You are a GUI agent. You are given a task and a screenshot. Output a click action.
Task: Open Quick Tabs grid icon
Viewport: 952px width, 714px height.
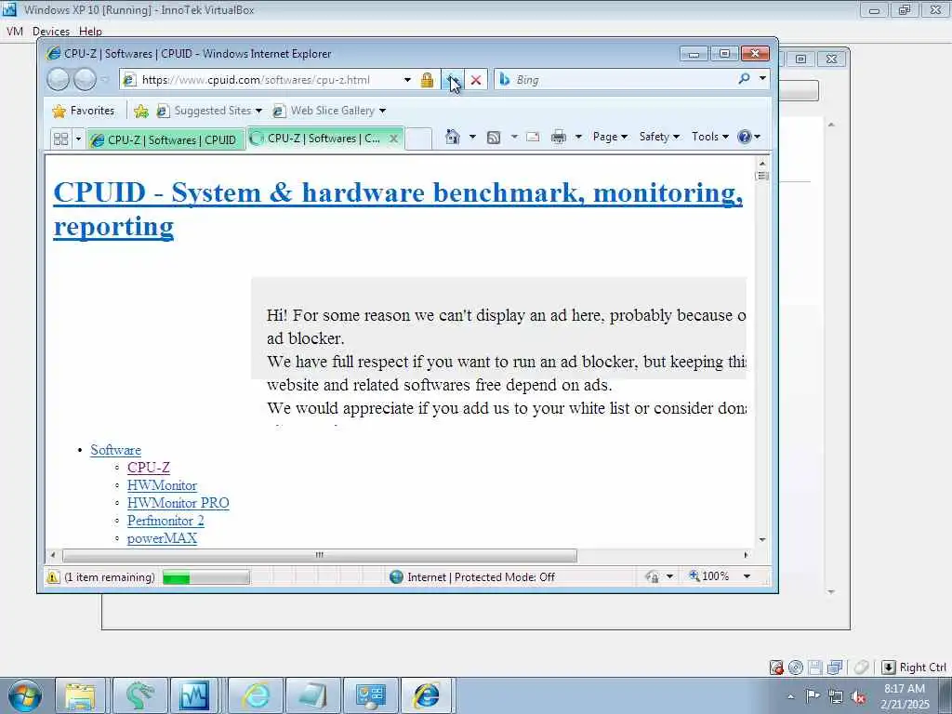60,139
